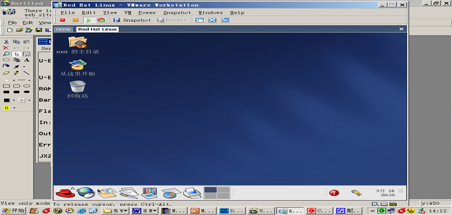Image resolution: width=452 pixels, height=215 pixels.
Task: Launch the presentation application panel icon
Action: 150,192
